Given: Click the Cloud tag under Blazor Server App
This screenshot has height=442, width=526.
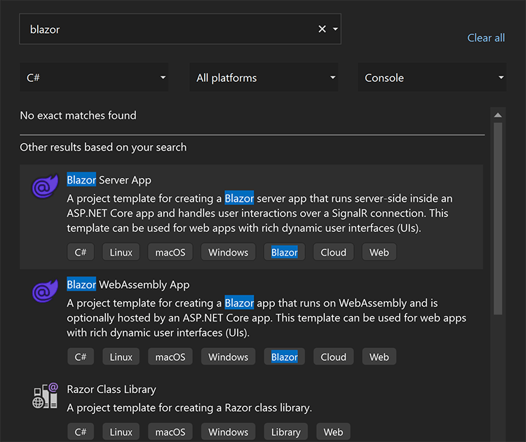Looking at the screenshot, I should coord(333,252).
